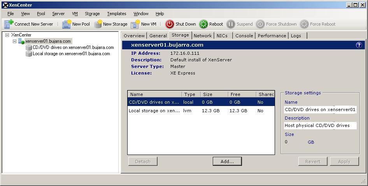This screenshot has width=368, height=186.
Task: Sort by the Free column header
Action: tap(242, 94)
